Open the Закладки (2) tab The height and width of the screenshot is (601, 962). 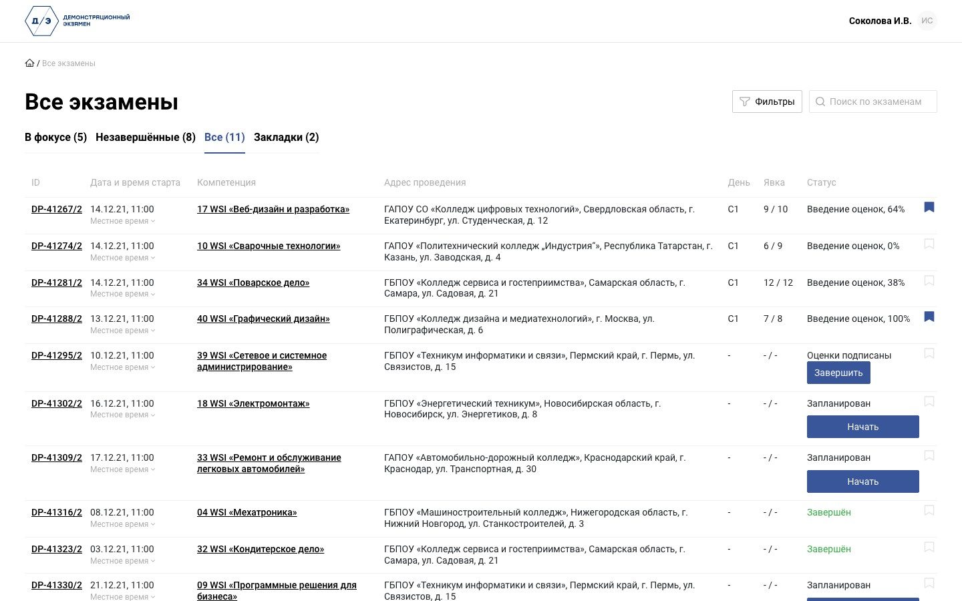coord(287,138)
